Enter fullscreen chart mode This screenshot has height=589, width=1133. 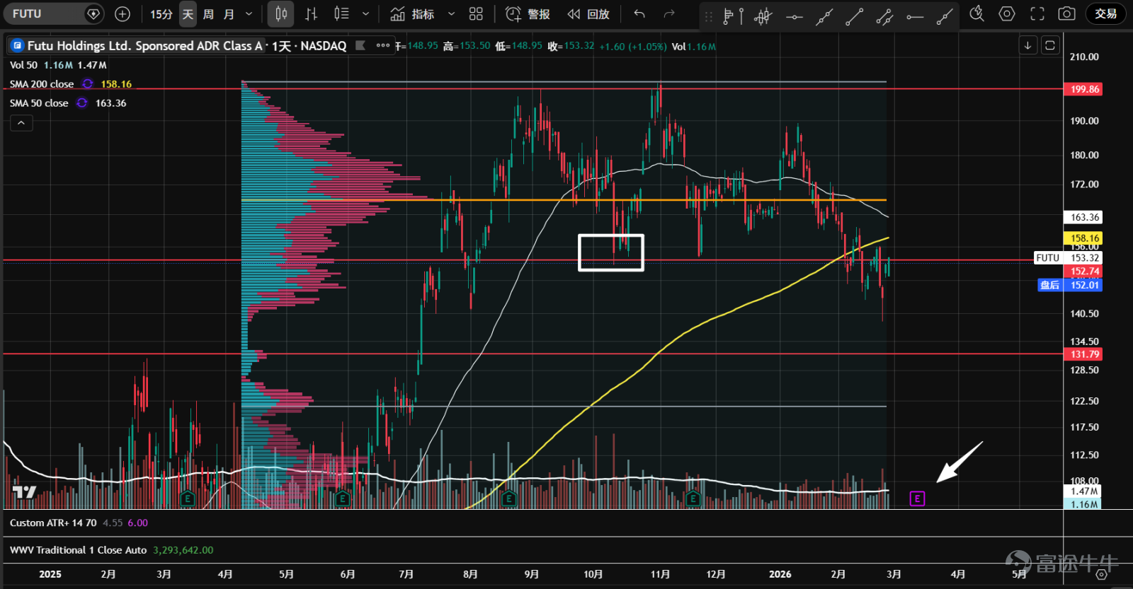(1037, 13)
